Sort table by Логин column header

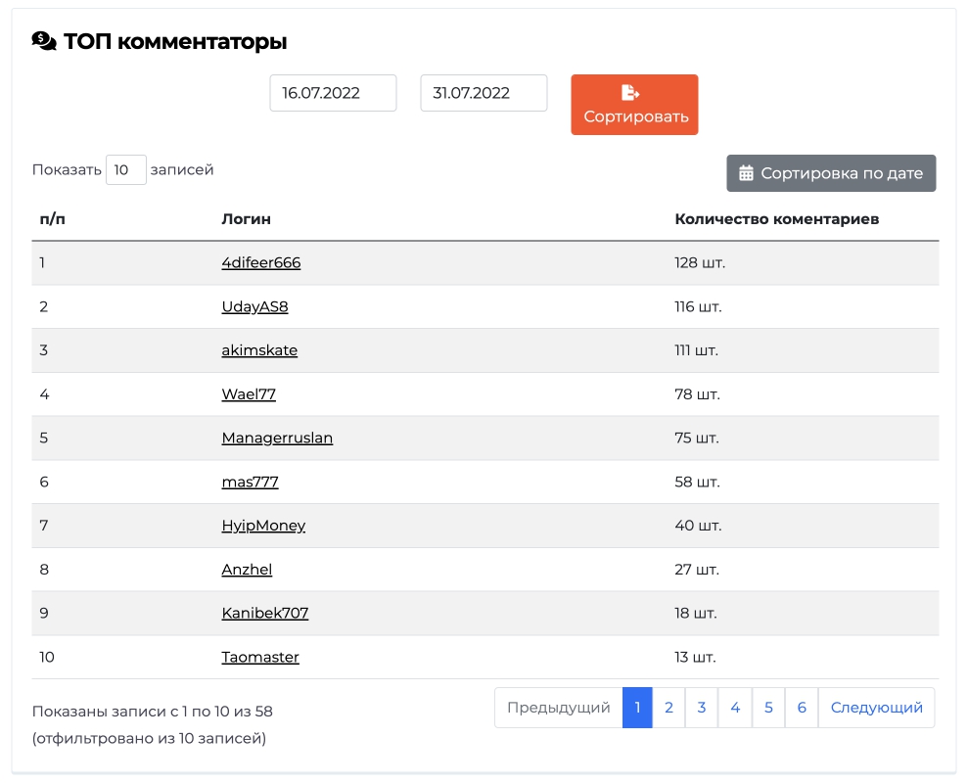246,219
